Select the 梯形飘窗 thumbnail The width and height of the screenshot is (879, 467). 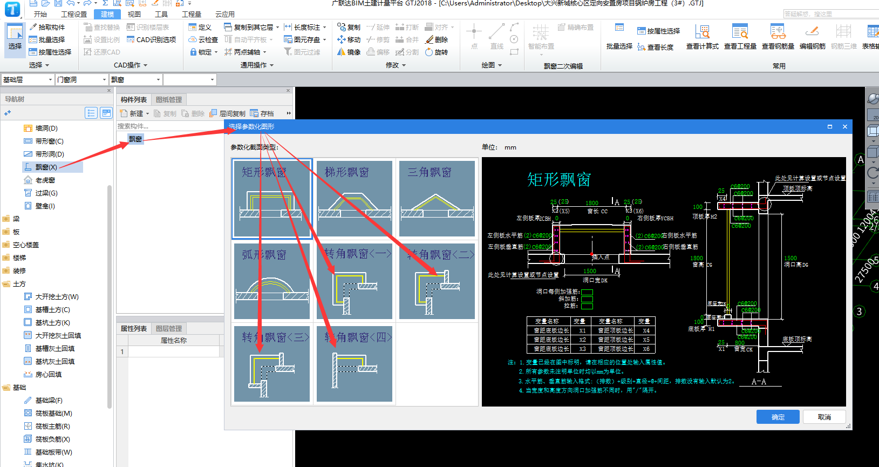coord(355,198)
